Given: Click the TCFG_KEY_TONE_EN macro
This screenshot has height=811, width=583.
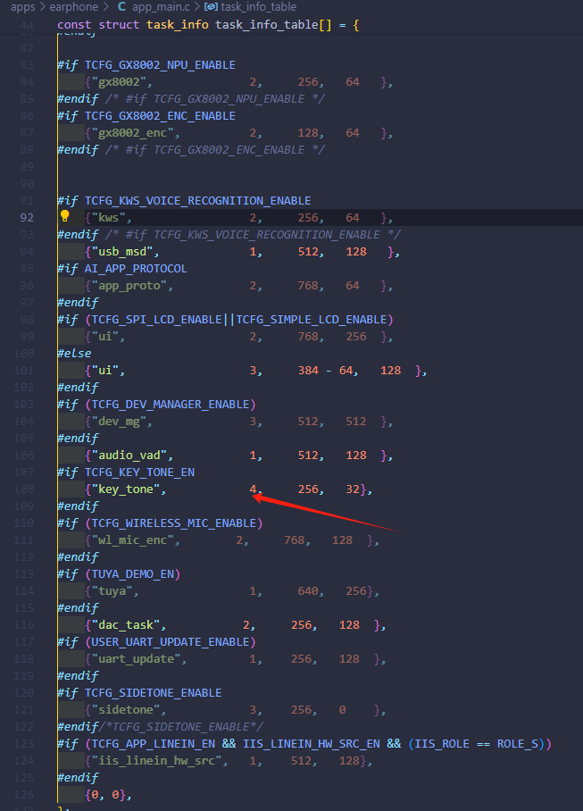Looking at the screenshot, I should [x=139, y=472].
